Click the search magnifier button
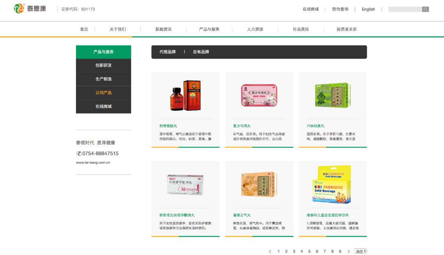Screen dimensions: 444x255 point(425,9)
